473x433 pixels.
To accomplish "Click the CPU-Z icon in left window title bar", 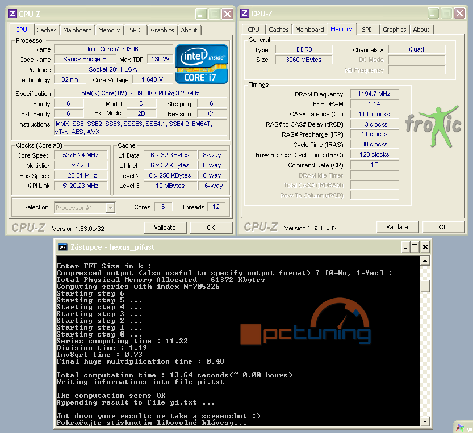I will (x=12, y=14).
